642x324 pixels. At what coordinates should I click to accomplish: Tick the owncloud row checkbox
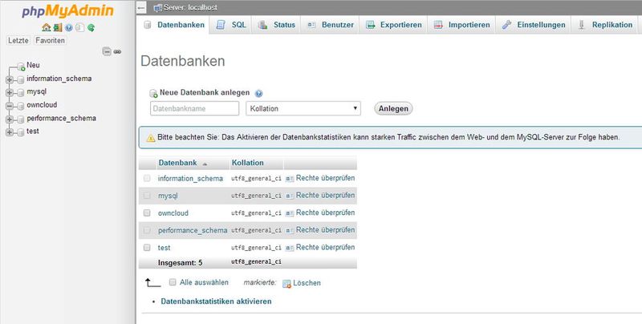tap(147, 213)
